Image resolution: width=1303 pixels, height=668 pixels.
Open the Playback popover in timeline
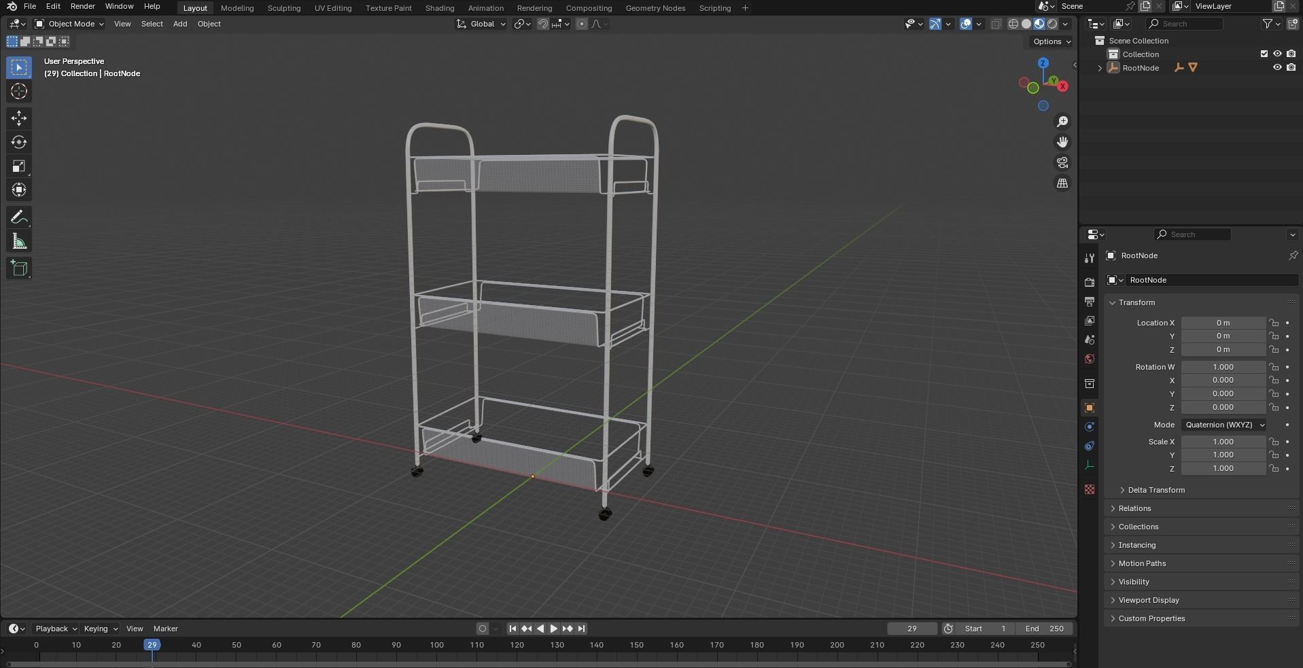point(56,629)
